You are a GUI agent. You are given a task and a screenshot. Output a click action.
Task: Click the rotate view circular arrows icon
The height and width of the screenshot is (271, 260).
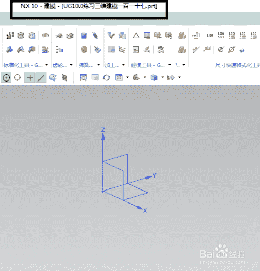click(107, 77)
